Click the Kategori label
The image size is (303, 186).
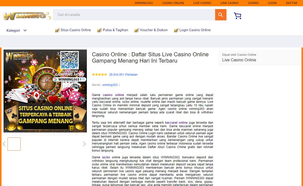pos(13,30)
